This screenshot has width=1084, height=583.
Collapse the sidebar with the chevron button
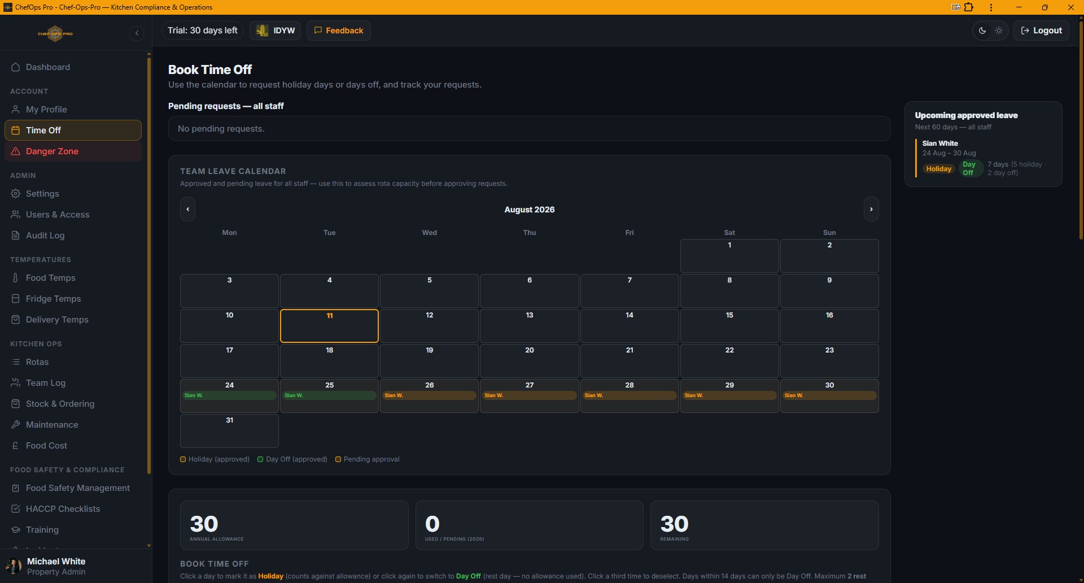point(137,33)
